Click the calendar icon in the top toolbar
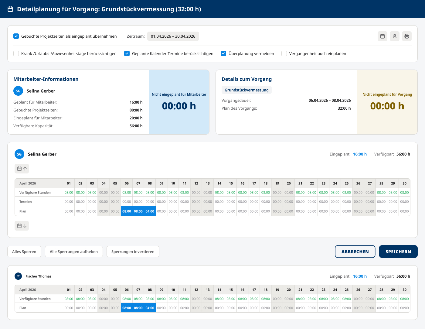This screenshot has height=329, width=425. pos(382,36)
